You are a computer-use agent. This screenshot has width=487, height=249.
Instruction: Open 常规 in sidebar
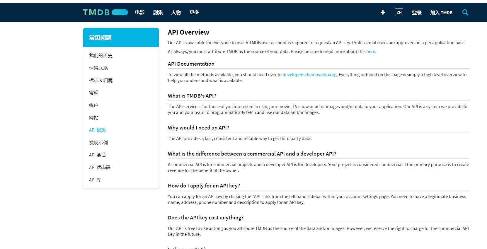pos(94,93)
